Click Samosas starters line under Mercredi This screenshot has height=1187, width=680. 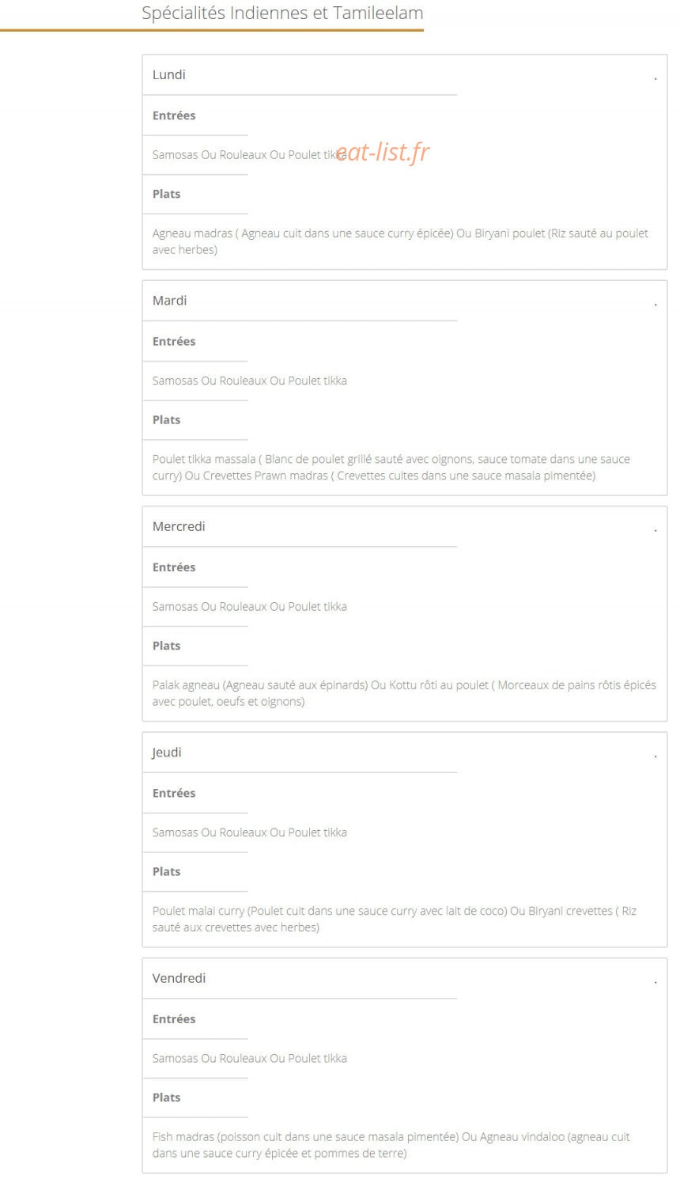pyautogui.click(x=250, y=607)
